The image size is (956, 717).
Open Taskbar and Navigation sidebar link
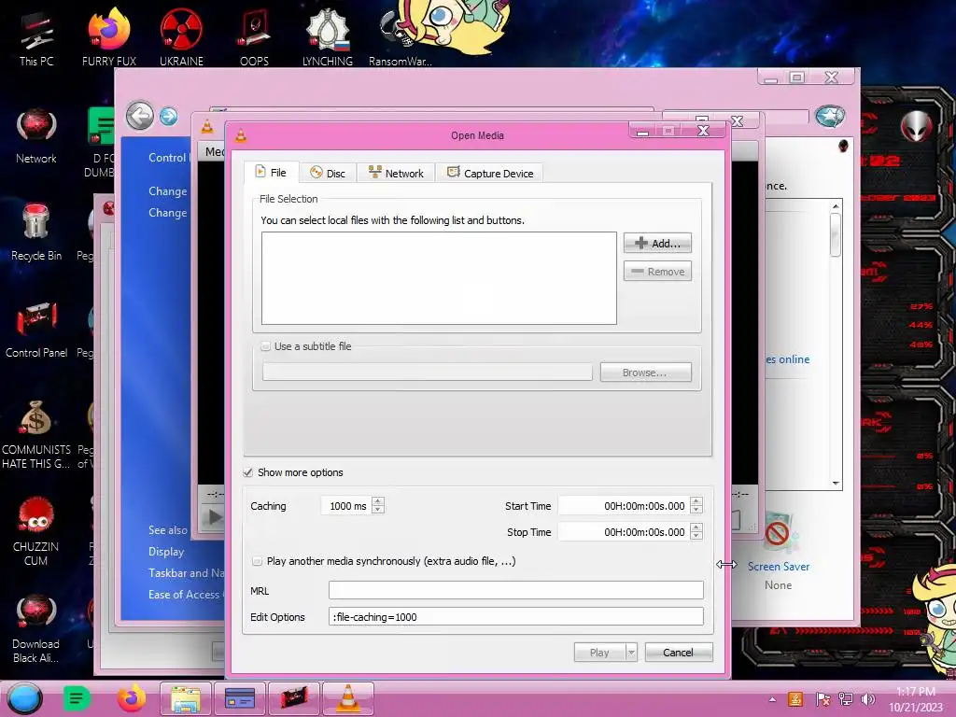tap(187, 573)
